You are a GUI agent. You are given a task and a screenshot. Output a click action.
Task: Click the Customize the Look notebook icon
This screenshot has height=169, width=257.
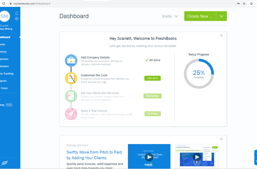click(x=71, y=78)
